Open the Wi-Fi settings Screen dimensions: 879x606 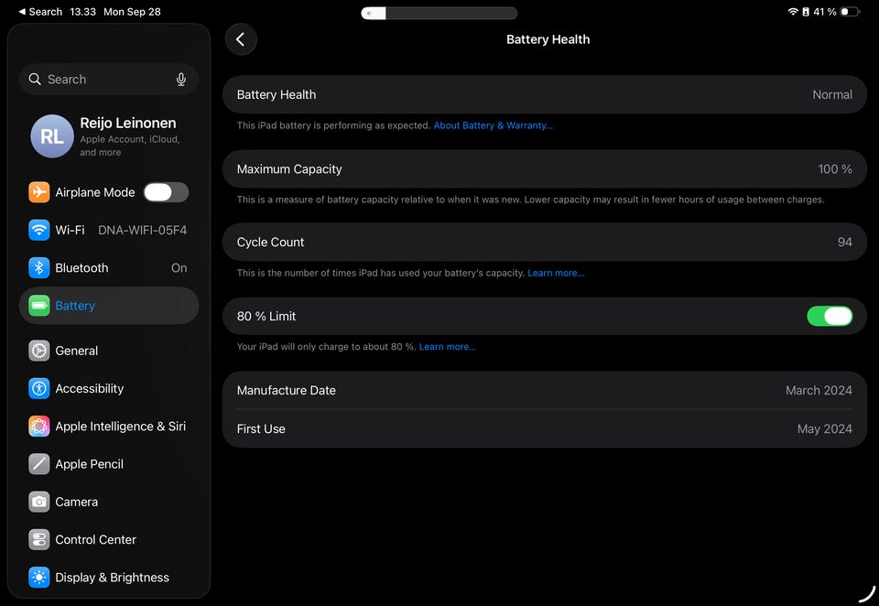click(109, 230)
